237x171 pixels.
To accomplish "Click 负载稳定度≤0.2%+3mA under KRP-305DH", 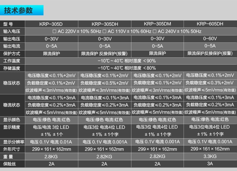I will tap(105, 105).
